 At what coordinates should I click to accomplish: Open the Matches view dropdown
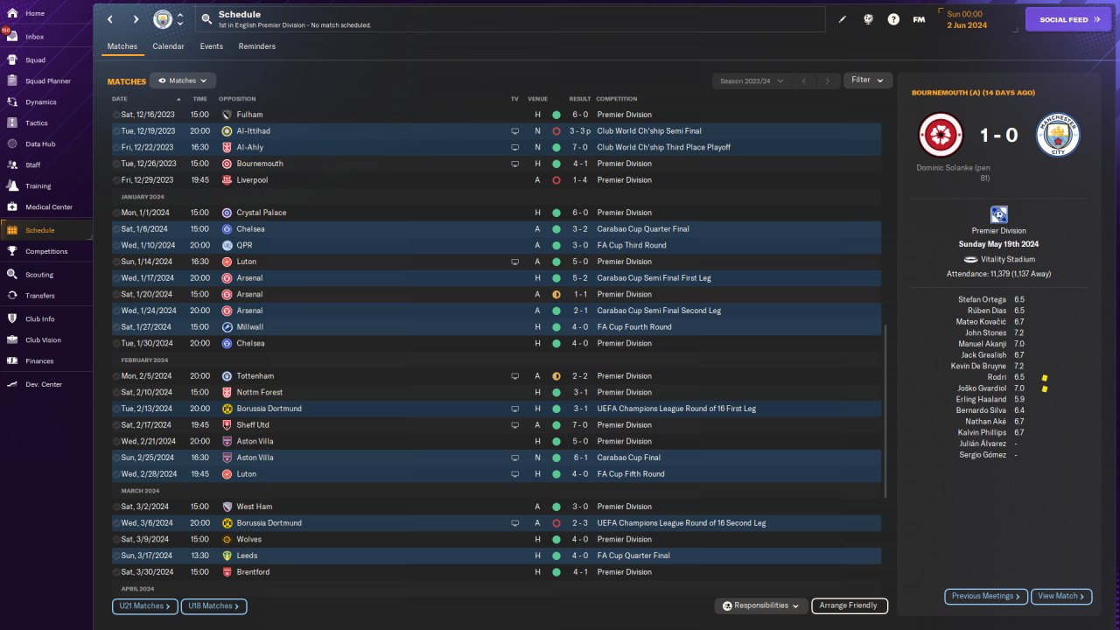[x=182, y=80]
